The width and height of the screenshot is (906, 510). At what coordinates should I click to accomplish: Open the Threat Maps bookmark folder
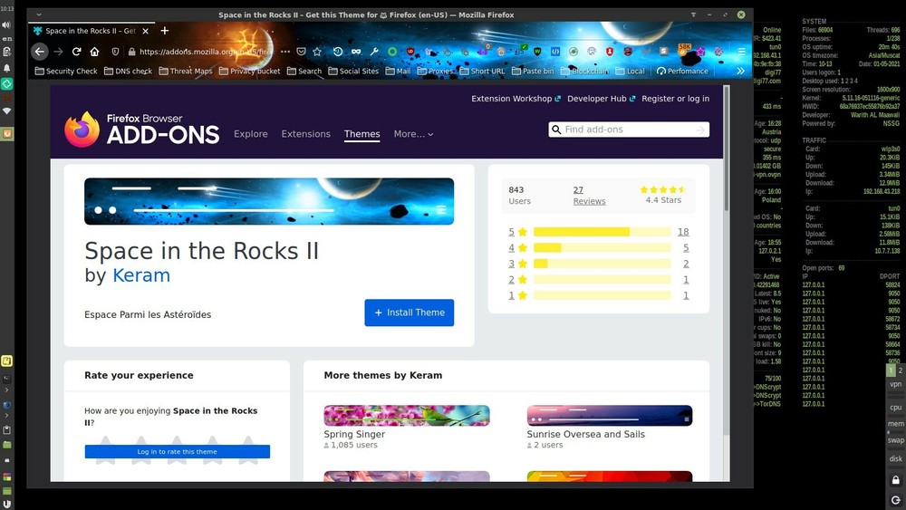185,71
